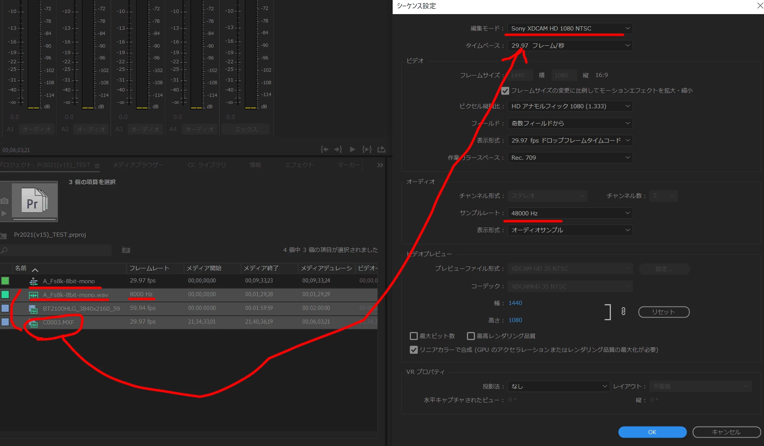Viewport: 764px width, 446px height.
Task: Open the サンプルレート 48000 Hz dropdown
Action: 570,213
